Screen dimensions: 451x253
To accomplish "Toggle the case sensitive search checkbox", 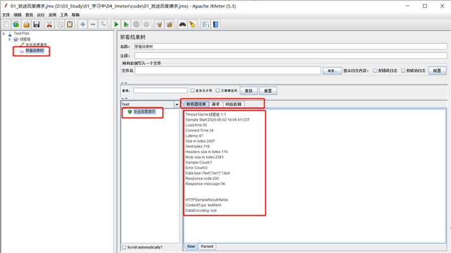I will [193, 91].
